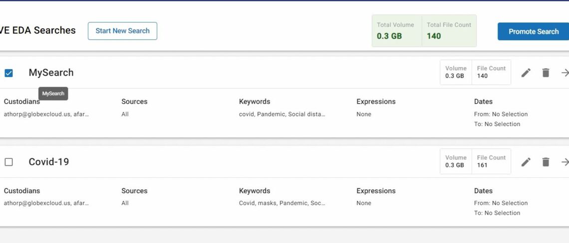Click Covid-19 keywords text
This screenshot has height=243, width=569.
pyautogui.click(x=282, y=203)
